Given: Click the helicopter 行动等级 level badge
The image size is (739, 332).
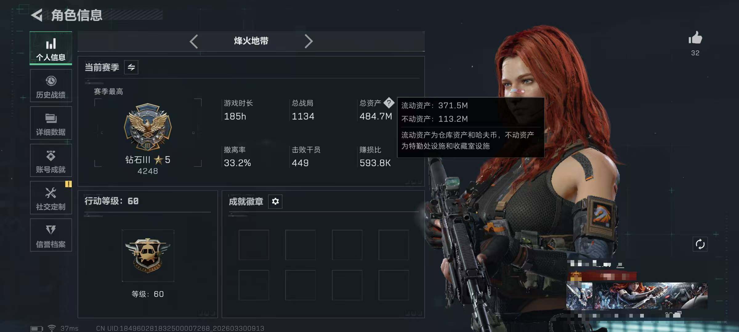Looking at the screenshot, I should click(148, 256).
